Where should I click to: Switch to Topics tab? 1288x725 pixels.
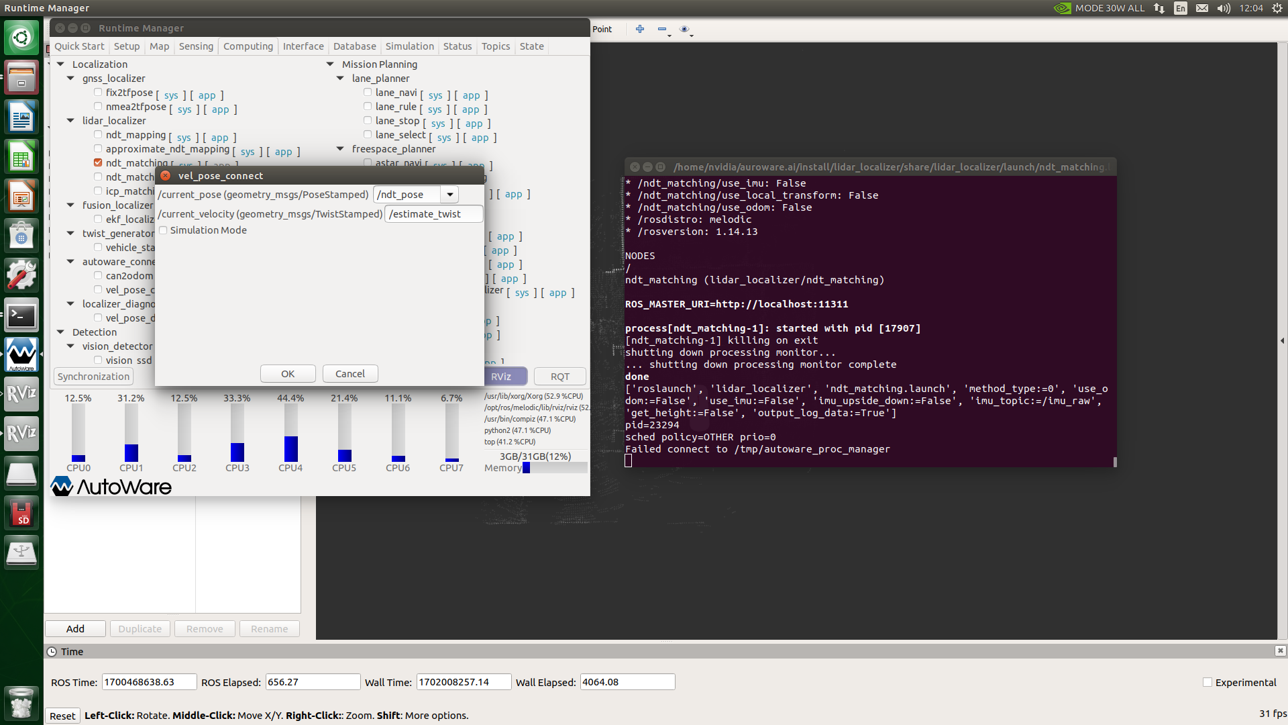tap(496, 46)
